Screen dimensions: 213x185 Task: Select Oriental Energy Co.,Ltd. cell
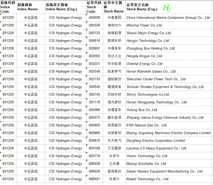coord(169,63)
